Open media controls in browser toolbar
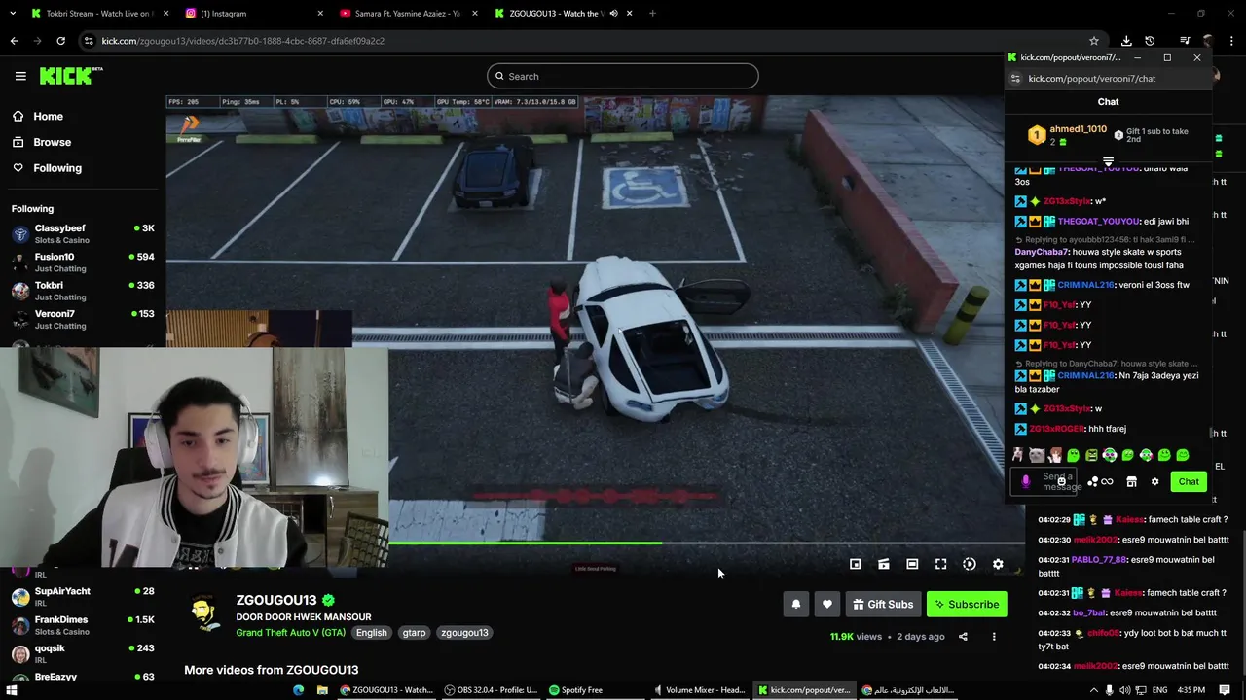Screen dimensions: 1246x700 coord(1185,41)
